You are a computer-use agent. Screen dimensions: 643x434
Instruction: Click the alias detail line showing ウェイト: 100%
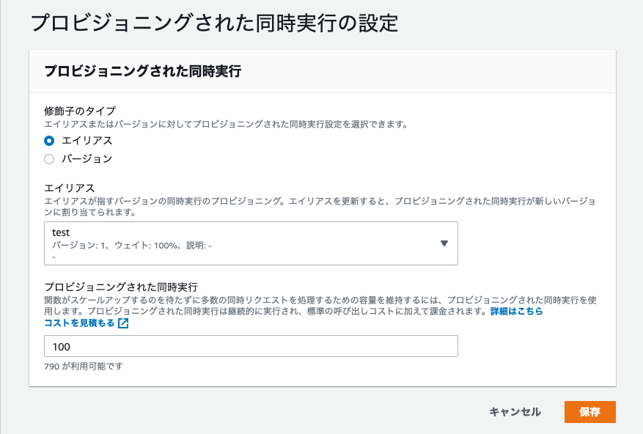pos(132,246)
